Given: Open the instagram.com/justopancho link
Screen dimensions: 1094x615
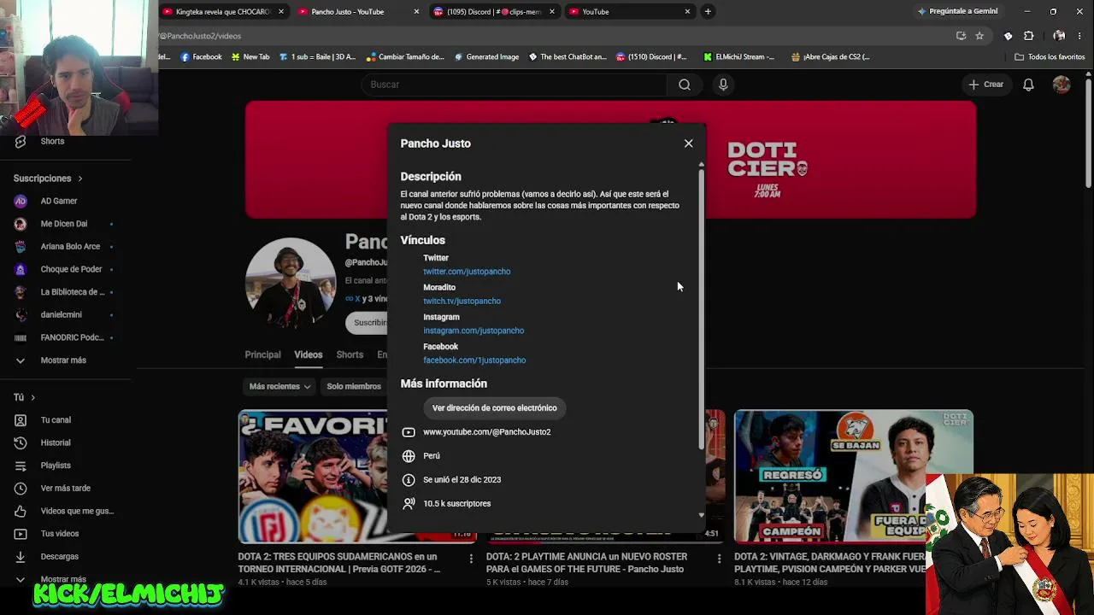Looking at the screenshot, I should [x=473, y=331].
